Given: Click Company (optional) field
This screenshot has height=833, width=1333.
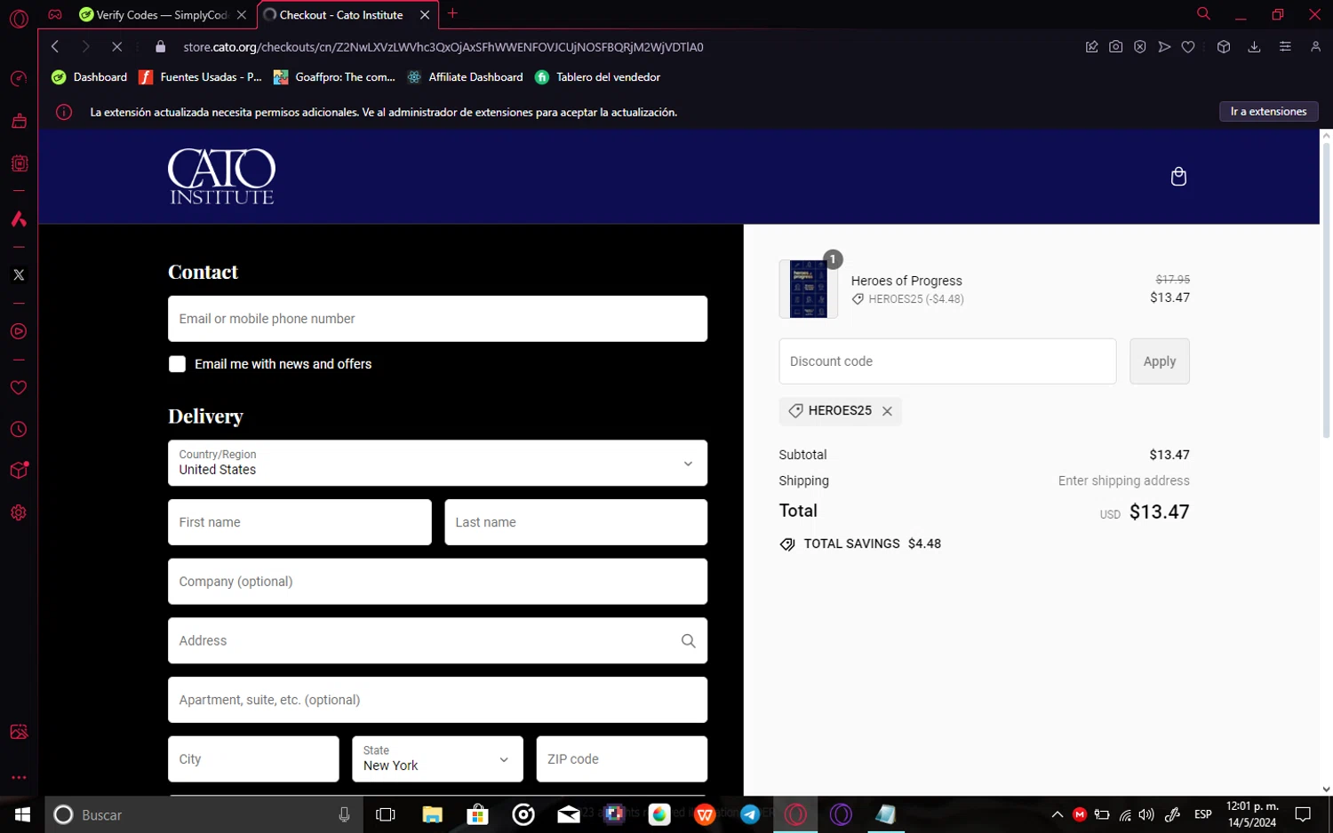Looking at the screenshot, I should pos(437,582).
